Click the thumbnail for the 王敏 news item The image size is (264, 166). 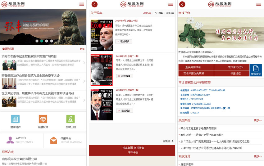(9, 65)
